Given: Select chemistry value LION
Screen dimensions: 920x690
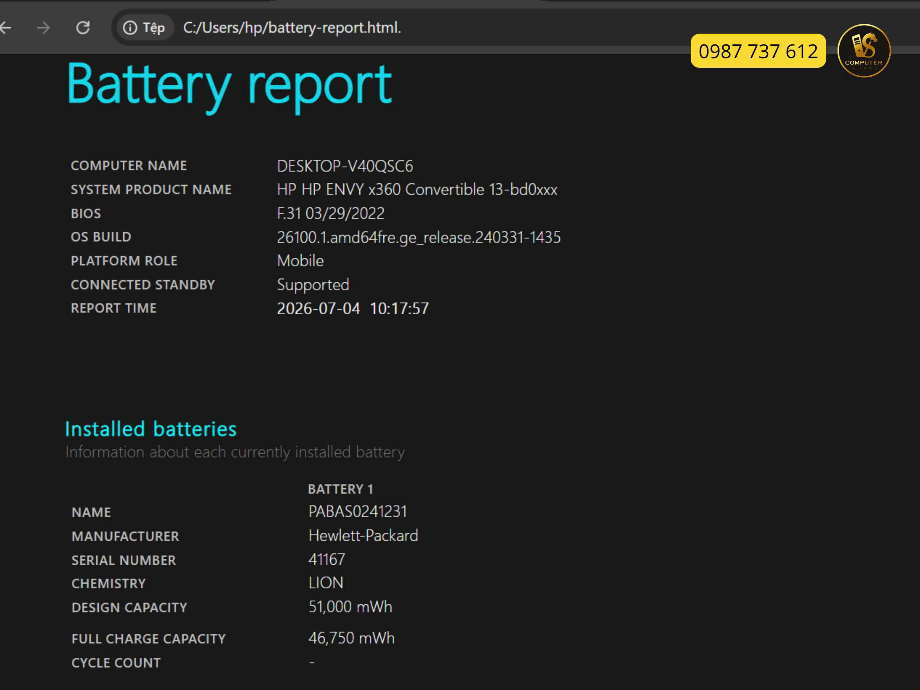Looking at the screenshot, I should tap(326, 583).
